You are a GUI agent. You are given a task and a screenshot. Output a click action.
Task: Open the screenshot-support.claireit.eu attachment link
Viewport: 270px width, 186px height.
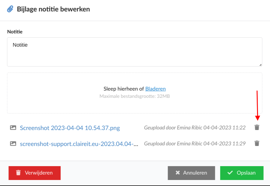(x=79, y=144)
